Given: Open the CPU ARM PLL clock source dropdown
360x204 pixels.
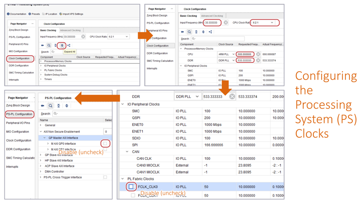Looking at the screenshot, I should 233,54.
